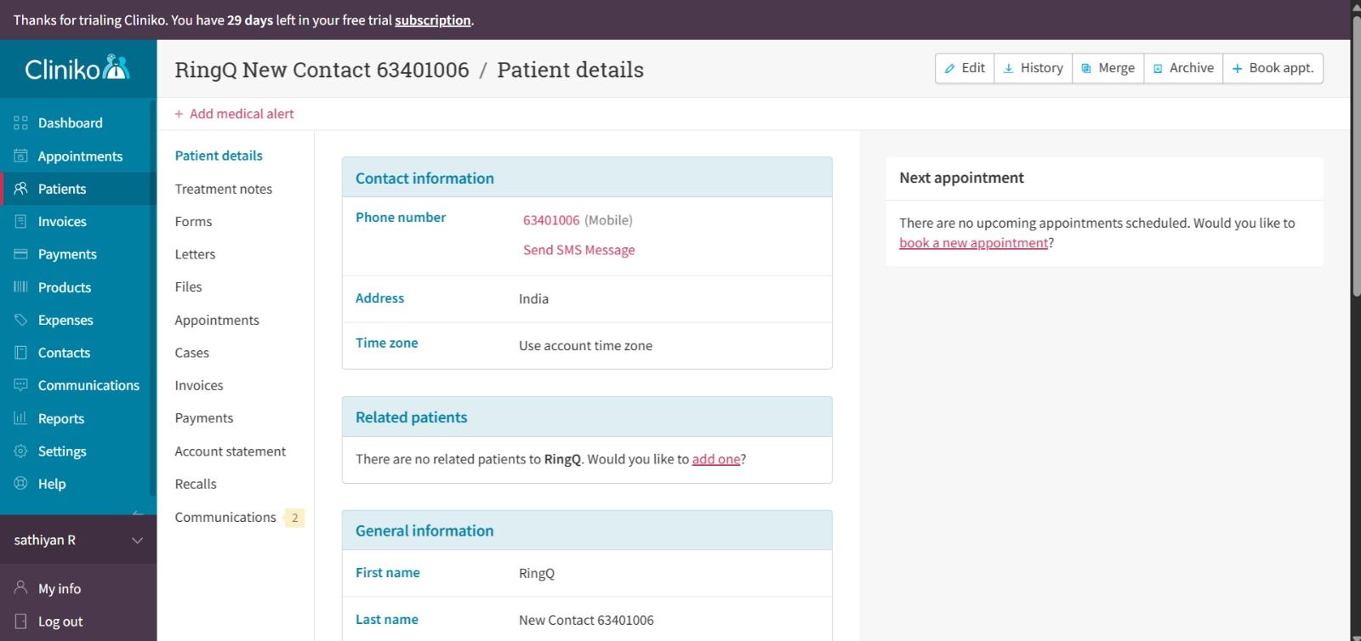Click the Add medical alert link
This screenshot has height=641, width=1361.
(x=242, y=114)
